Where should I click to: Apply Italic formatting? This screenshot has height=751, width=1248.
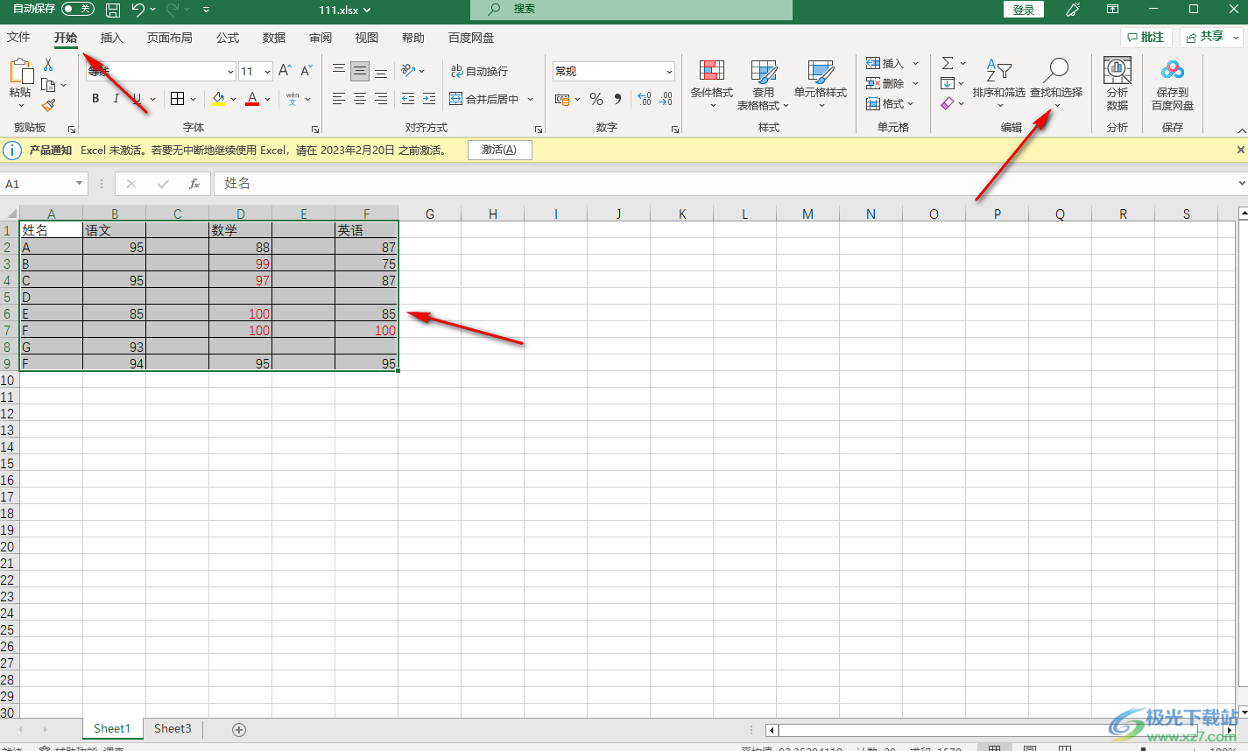(x=116, y=99)
